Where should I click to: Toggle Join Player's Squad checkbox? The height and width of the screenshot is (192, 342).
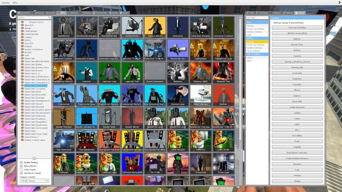(21, 173)
